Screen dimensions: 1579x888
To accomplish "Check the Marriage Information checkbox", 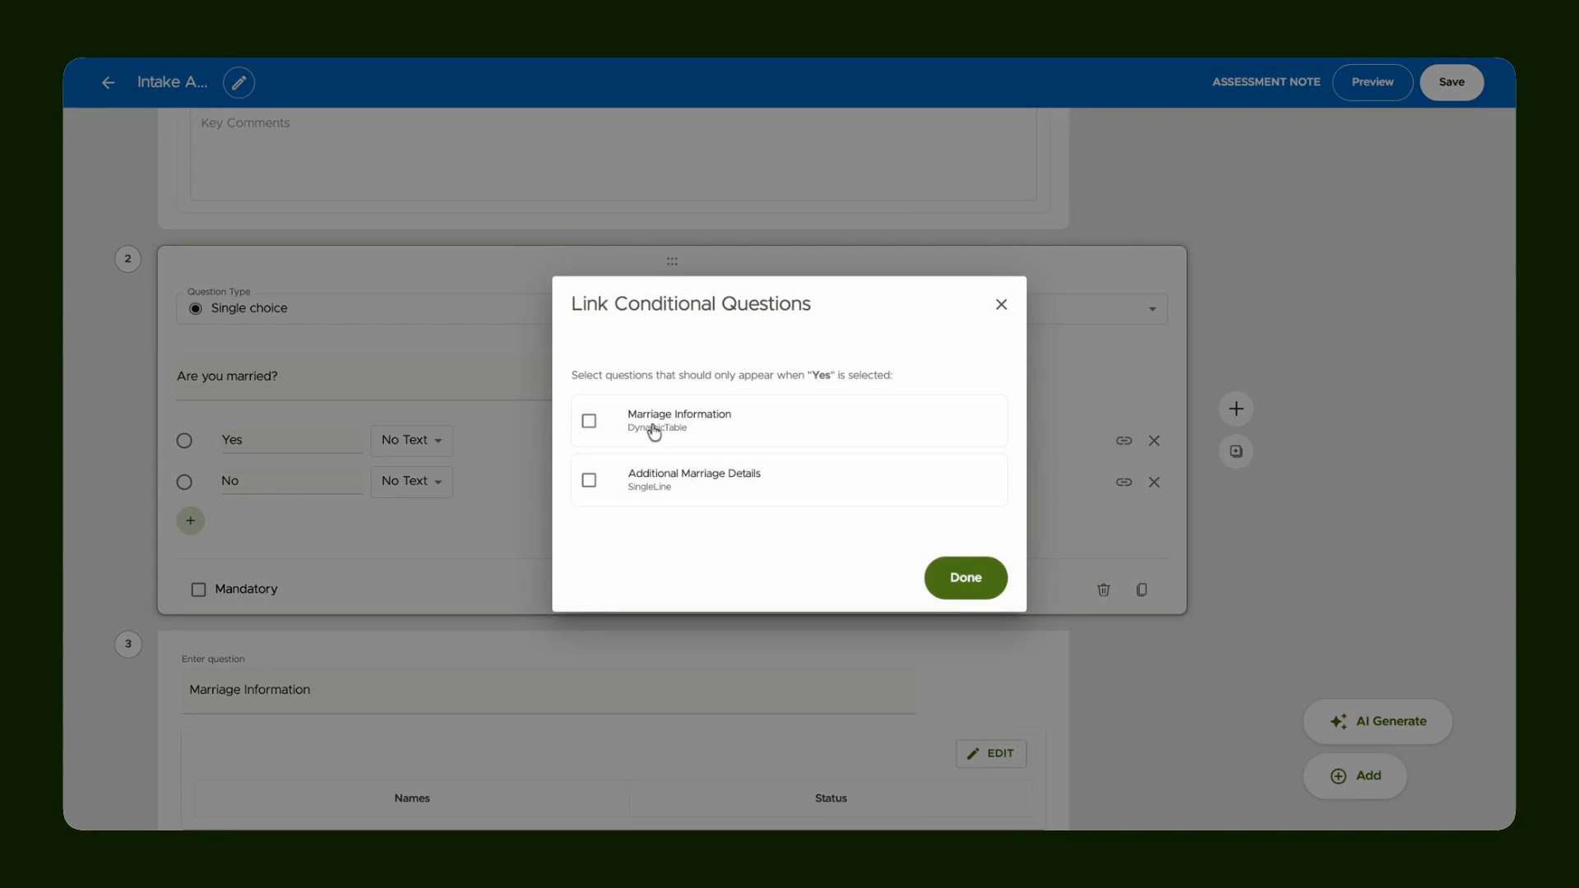I will (589, 421).
